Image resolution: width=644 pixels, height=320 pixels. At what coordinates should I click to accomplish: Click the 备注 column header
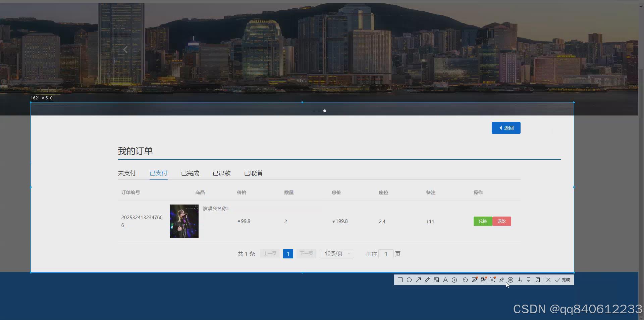431,192
